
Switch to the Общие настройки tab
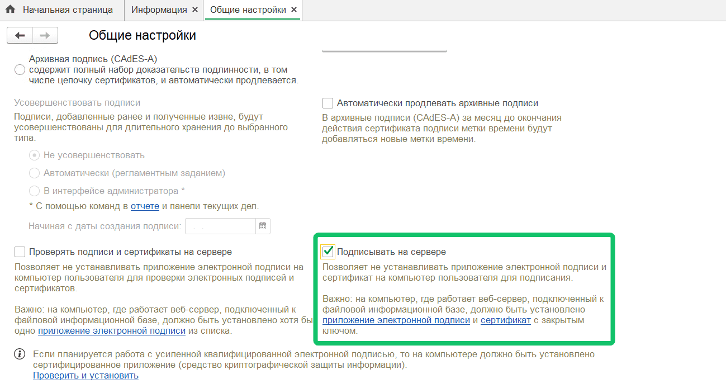point(248,10)
